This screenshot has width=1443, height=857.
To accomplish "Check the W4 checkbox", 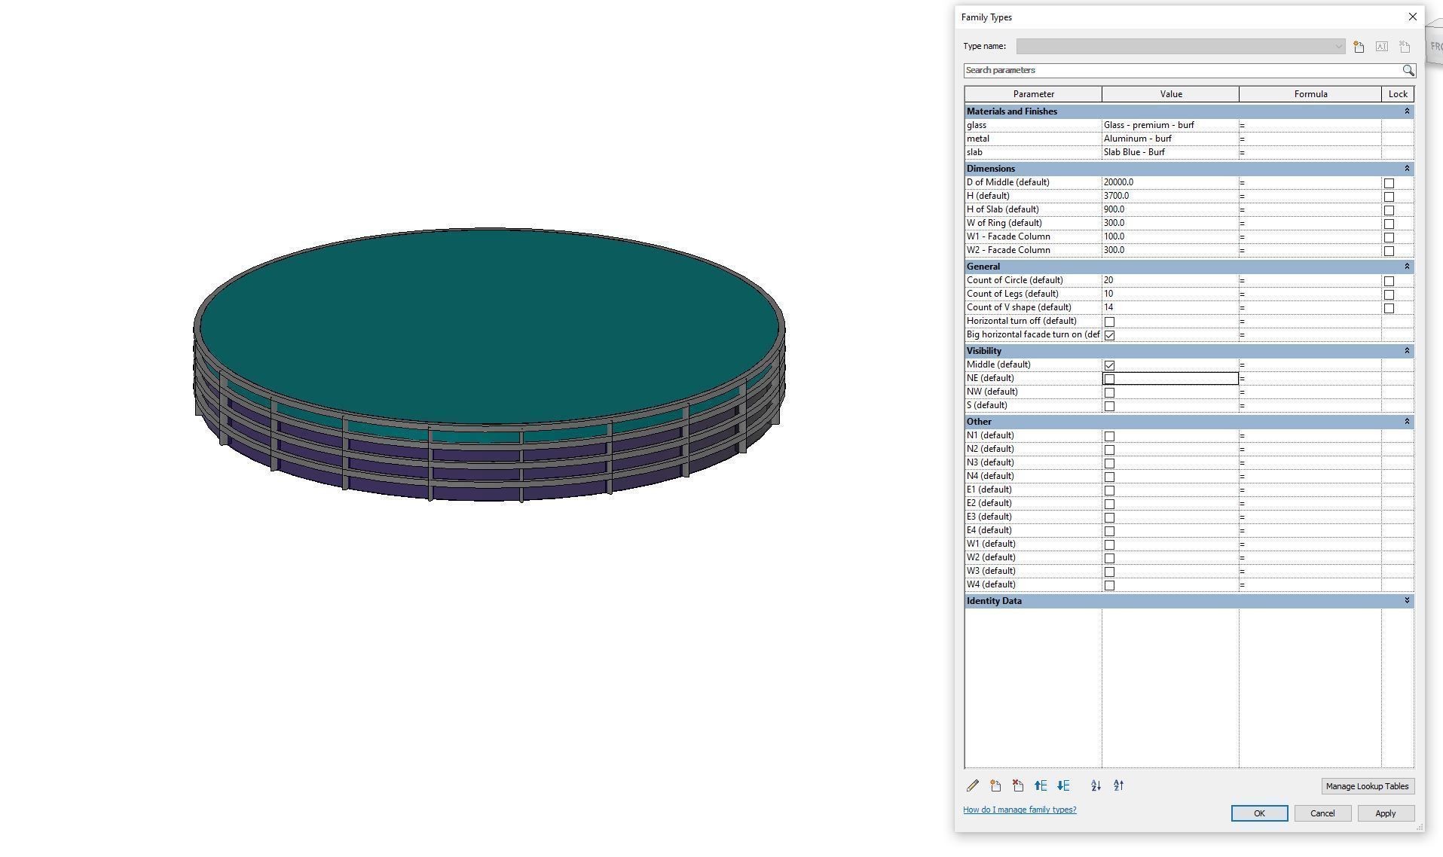I will [1109, 585].
